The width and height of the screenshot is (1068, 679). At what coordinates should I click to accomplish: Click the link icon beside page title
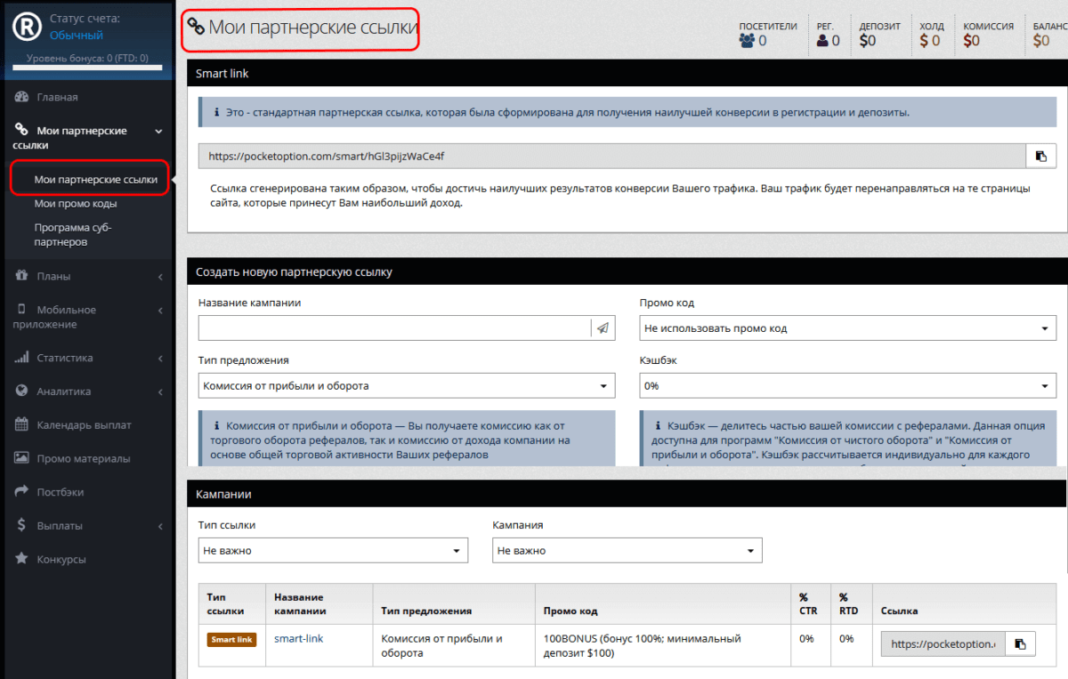pyautogui.click(x=196, y=27)
